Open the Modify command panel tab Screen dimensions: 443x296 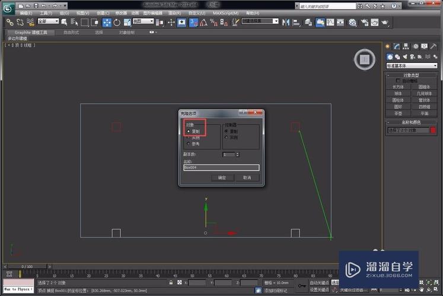coord(397,46)
